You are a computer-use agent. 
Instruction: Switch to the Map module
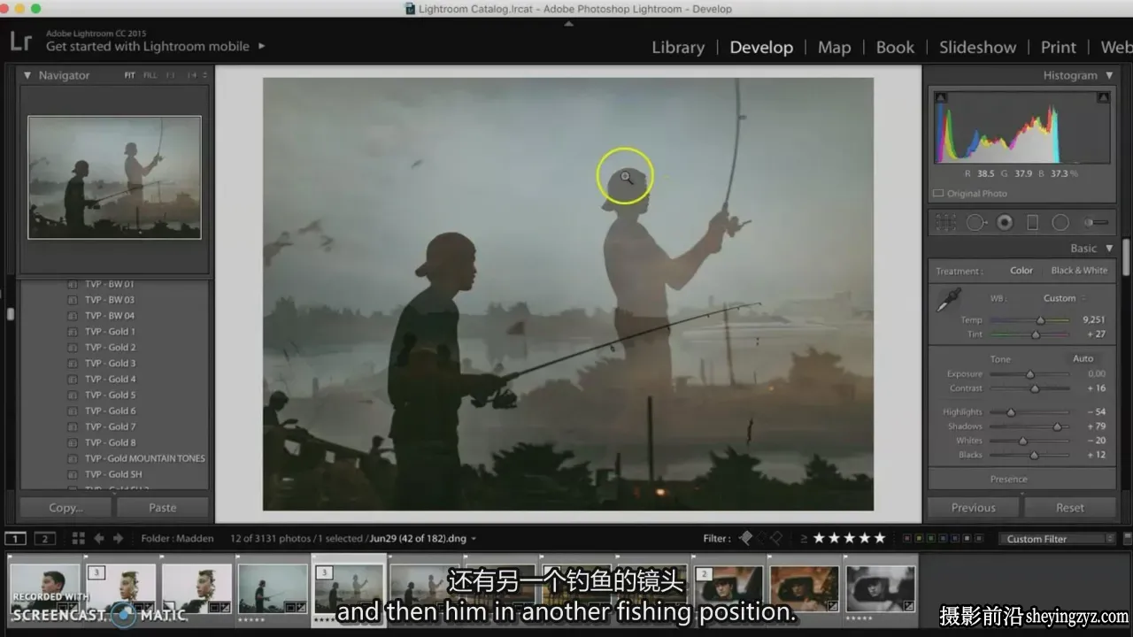[x=834, y=48]
